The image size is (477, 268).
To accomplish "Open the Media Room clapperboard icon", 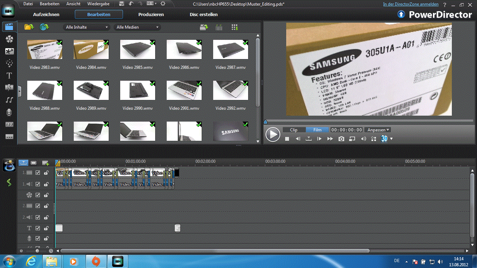I will (x=9, y=27).
